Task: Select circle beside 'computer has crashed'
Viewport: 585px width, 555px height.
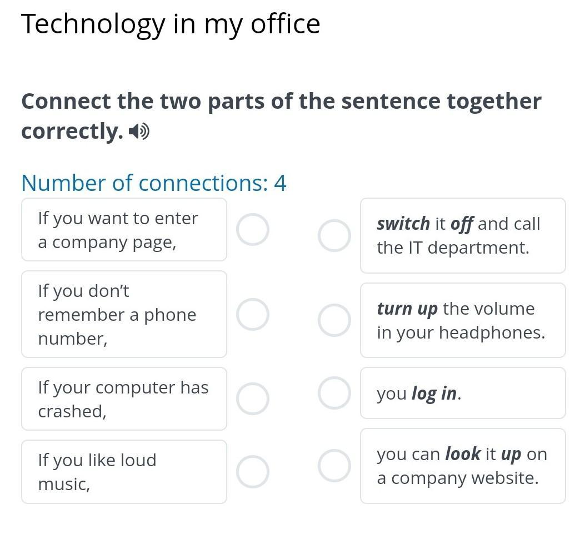Action: point(253,399)
